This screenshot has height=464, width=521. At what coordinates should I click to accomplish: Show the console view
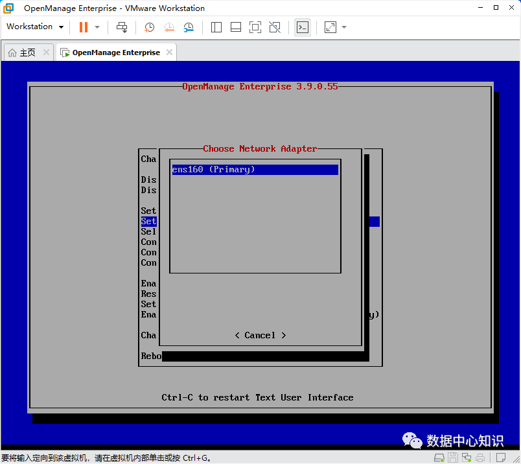point(303,27)
